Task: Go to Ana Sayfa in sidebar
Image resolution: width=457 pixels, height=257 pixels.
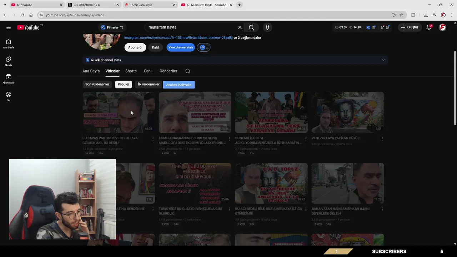Action: point(9,44)
